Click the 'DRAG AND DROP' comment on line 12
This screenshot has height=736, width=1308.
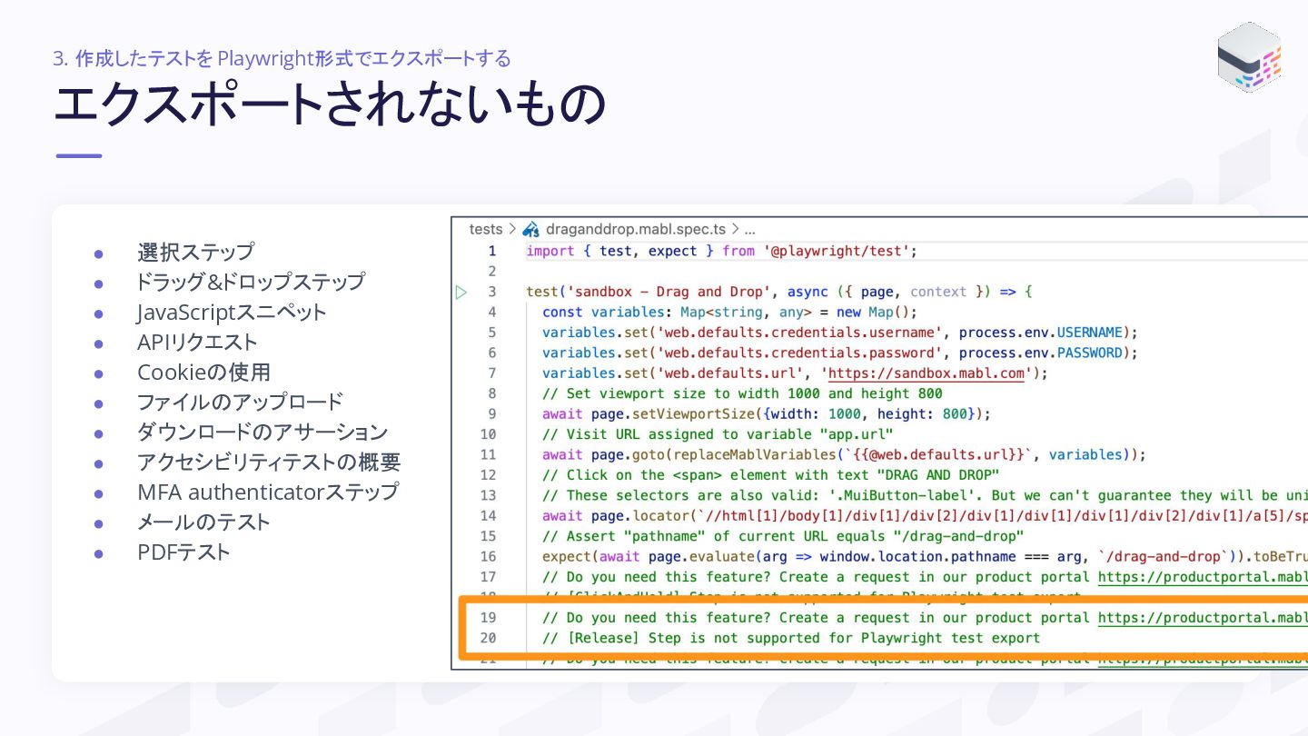point(770,474)
